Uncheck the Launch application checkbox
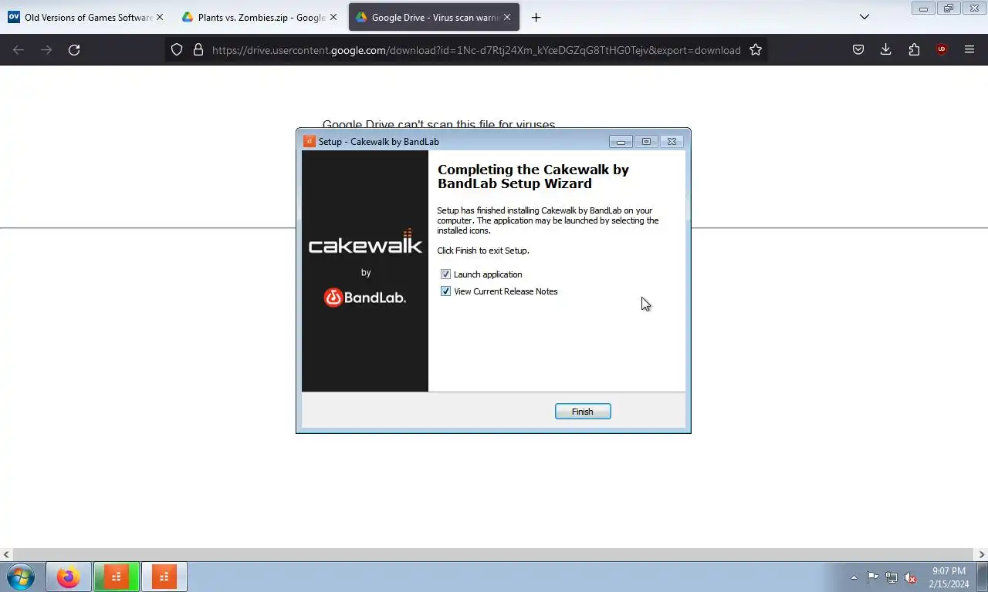The width and height of the screenshot is (988, 592). point(445,274)
